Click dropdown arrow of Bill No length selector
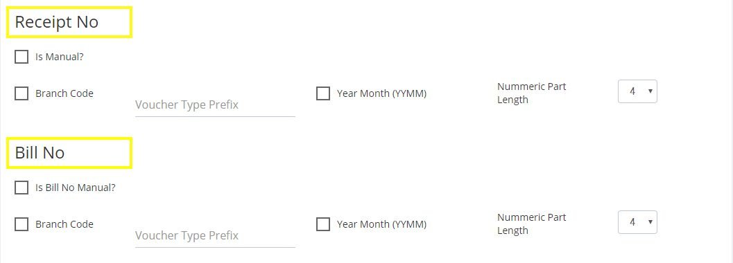 tap(650, 222)
